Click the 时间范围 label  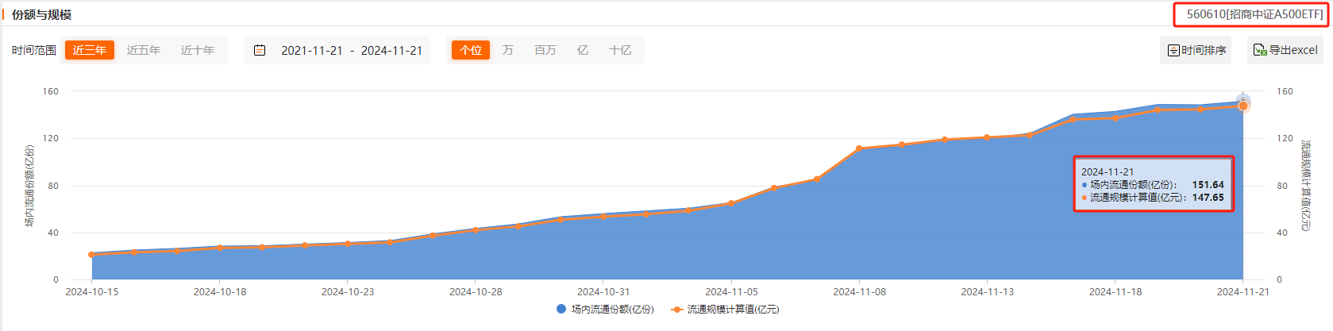(x=34, y=50)
